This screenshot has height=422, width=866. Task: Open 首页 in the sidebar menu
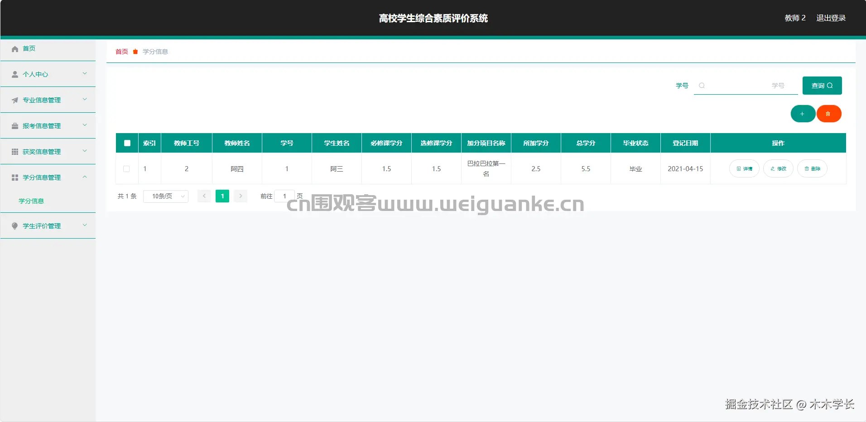pos(48,49)
